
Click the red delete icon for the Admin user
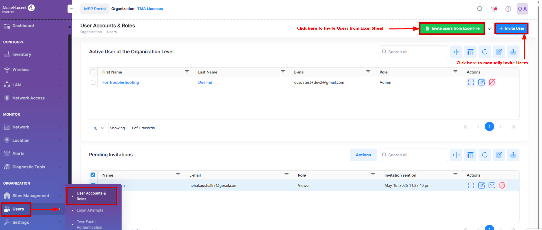pyautogui.click(x=492, y=82)
